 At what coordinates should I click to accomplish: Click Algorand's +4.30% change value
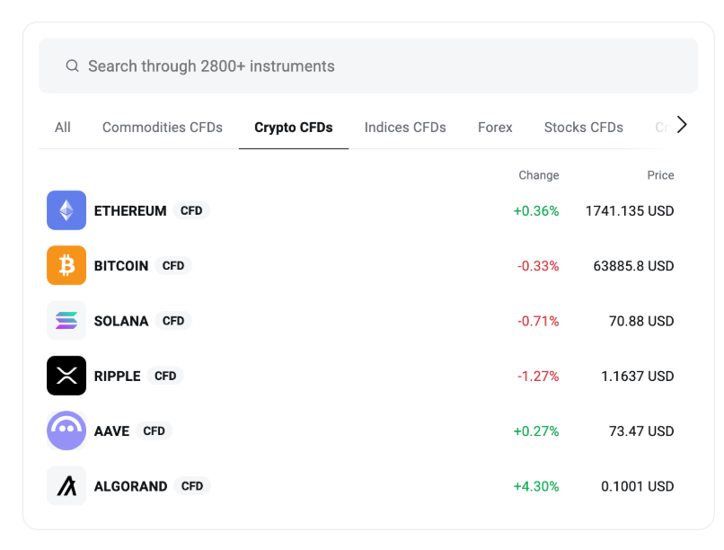coord(536,486)
